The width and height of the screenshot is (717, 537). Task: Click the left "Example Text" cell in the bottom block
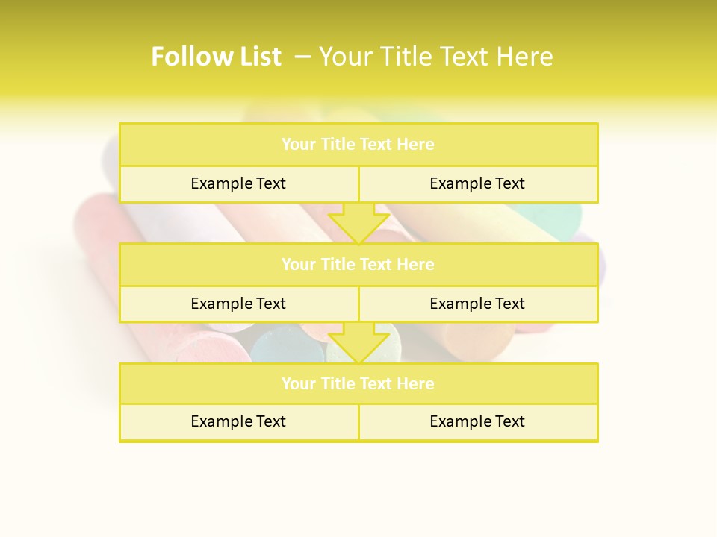pos(239,421)
